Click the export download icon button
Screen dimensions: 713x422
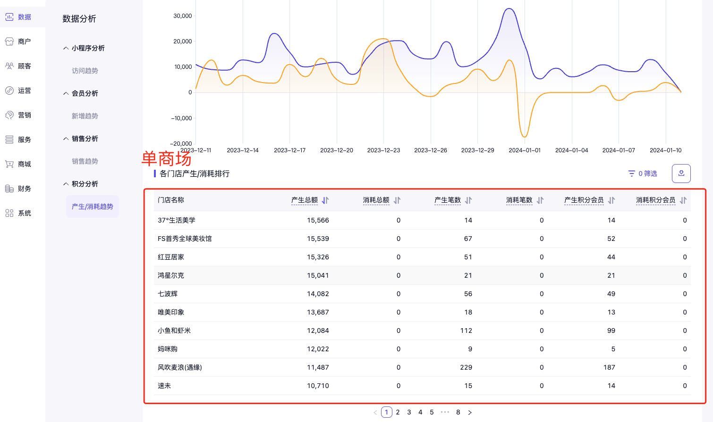pyautogui.click(x=681, y=174)
